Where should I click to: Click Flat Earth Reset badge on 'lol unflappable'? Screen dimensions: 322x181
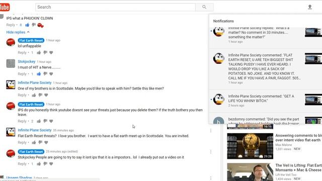pyautogui.click(x=31, y=40)
